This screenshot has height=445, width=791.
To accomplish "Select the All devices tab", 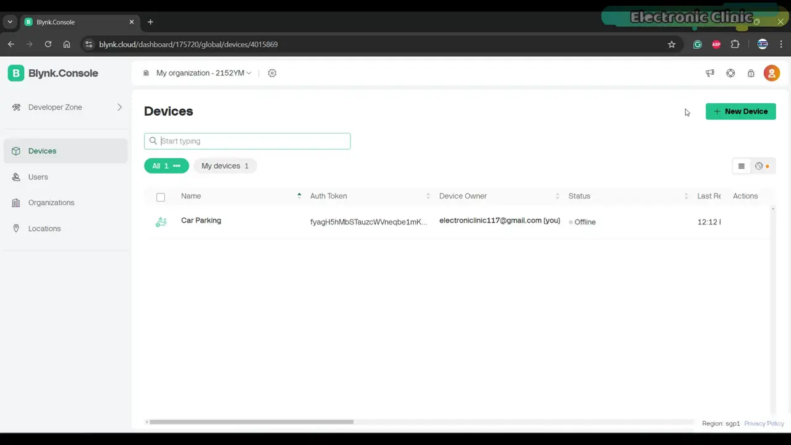I will [166, 166].
